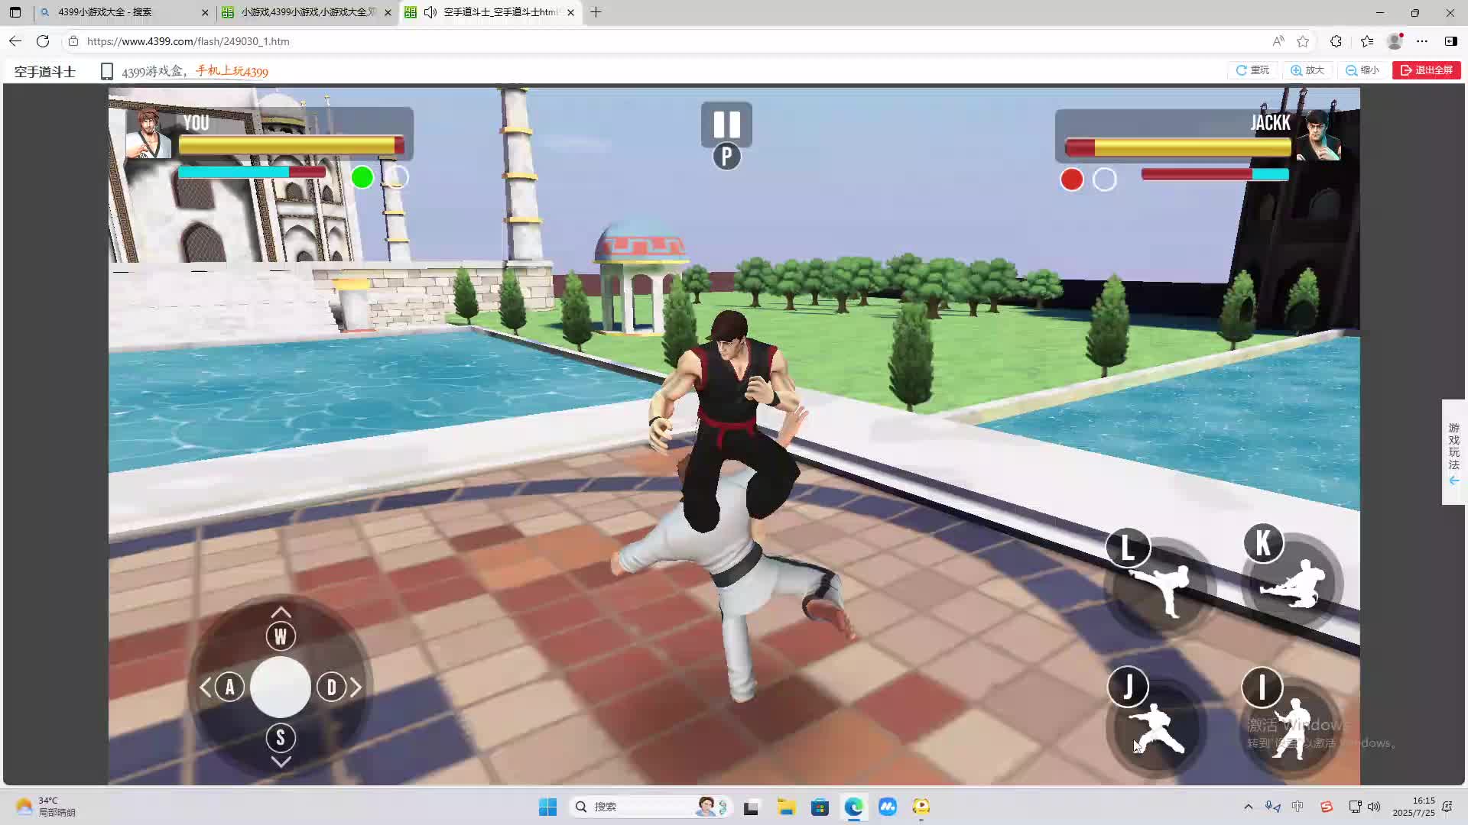
Task: Show hidden system tray icons
Action: click(1248, 807)
